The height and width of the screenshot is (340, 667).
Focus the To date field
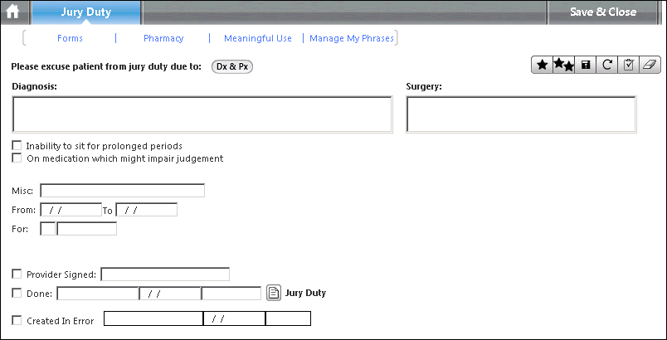pos(146,210)
